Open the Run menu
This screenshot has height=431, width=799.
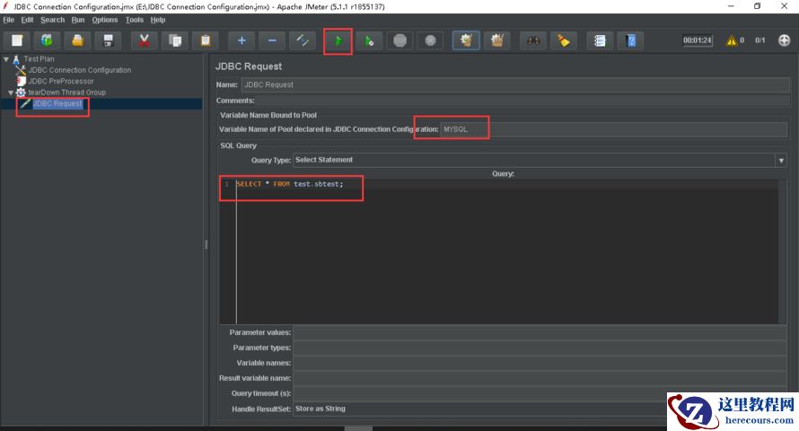(78, 20)
